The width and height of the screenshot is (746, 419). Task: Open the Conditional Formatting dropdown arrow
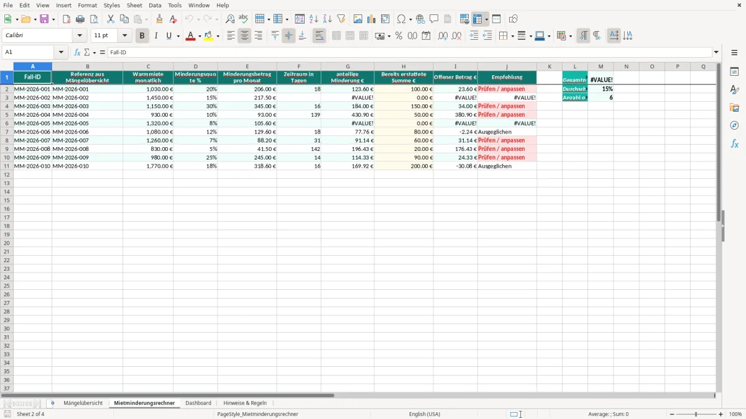570,36
